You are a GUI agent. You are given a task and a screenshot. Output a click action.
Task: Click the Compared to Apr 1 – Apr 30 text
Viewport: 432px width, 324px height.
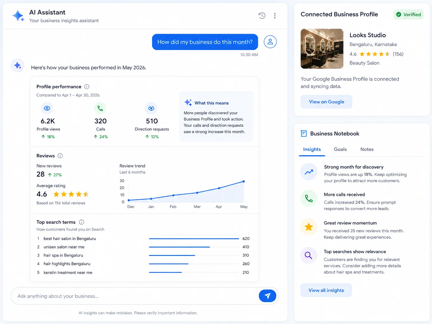[x=68, y=95]
